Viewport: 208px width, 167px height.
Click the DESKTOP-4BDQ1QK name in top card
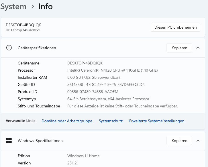(23, 25)
